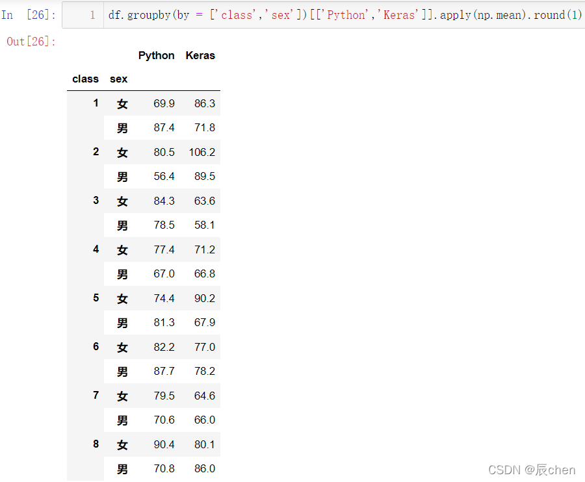The height and width of the screenshot is (482, 585).
Task: Click the 女 label in the 80.5 row
Action: point(122,153)
